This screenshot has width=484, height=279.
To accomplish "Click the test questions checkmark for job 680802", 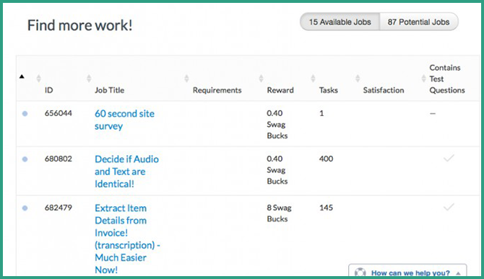I will pos(449,159).
